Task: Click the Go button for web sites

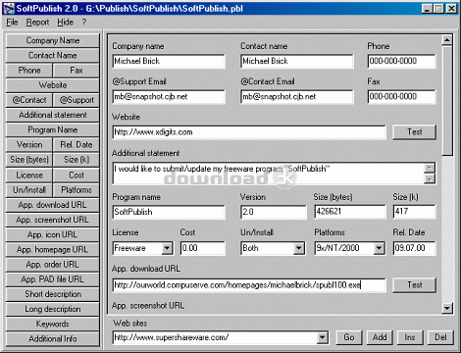Action: point(349,337)
